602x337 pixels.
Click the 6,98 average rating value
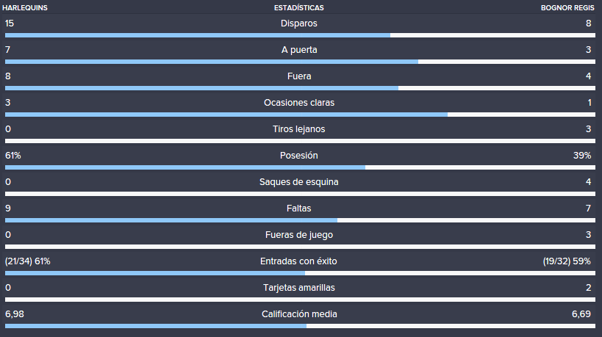click(x=15, y=314)
